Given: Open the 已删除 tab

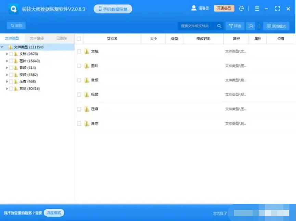Looking at the screenshot, I should (62, 38).
